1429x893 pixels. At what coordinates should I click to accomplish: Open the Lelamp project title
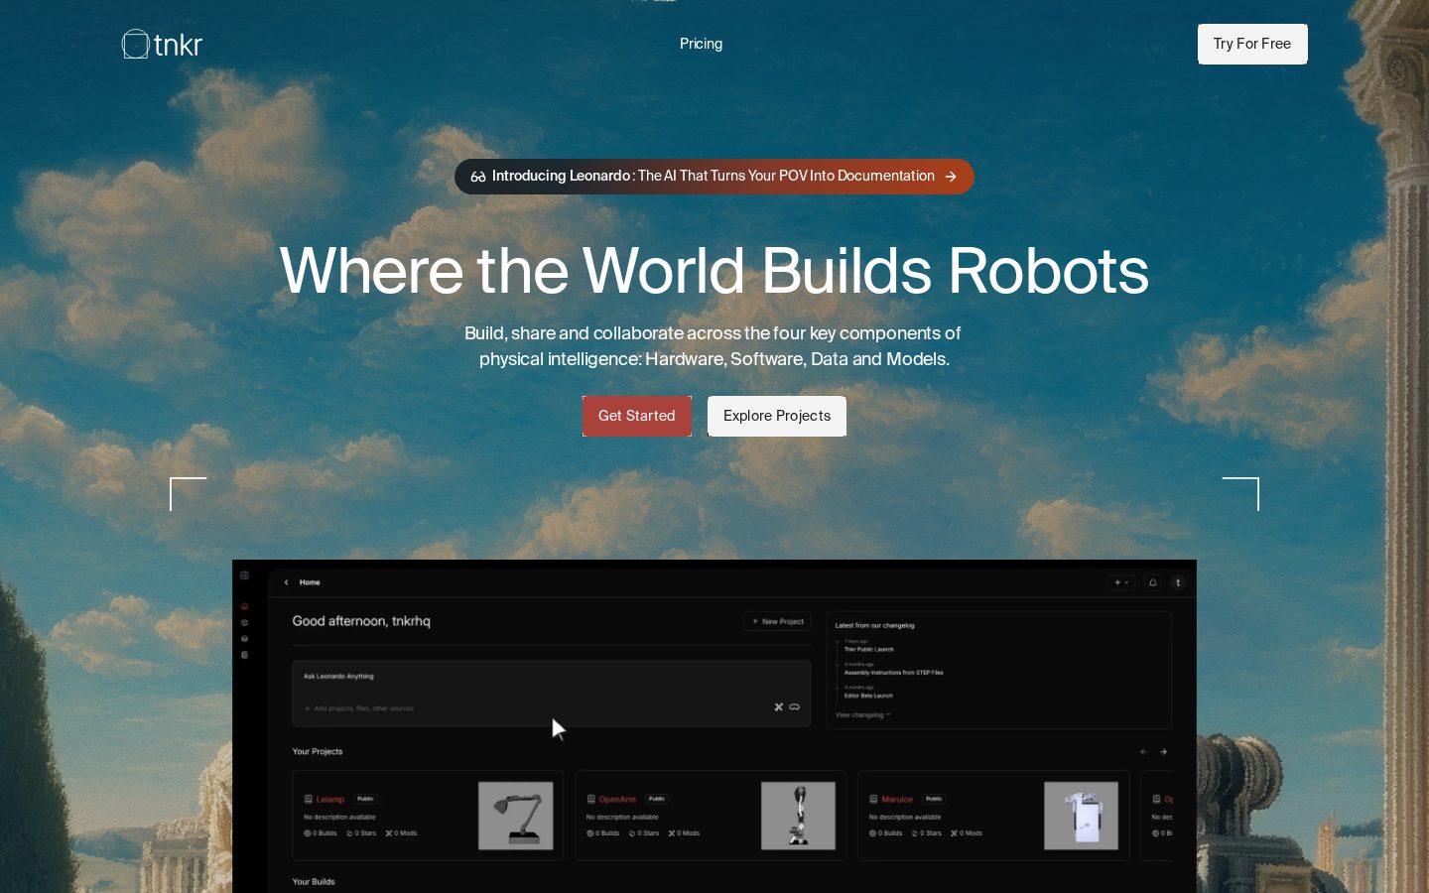tap(329, 799)
